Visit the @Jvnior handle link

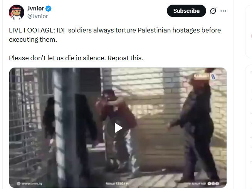point(37,16)
